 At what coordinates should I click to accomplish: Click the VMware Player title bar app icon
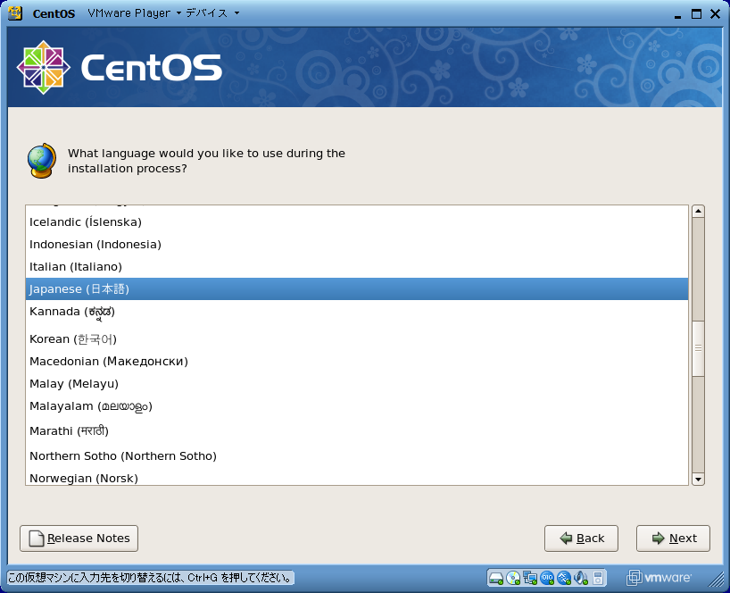click(15, 13)
